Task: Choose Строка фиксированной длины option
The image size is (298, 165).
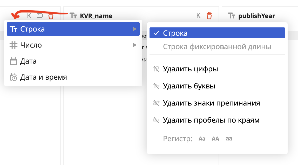Action: pos(217,47)
